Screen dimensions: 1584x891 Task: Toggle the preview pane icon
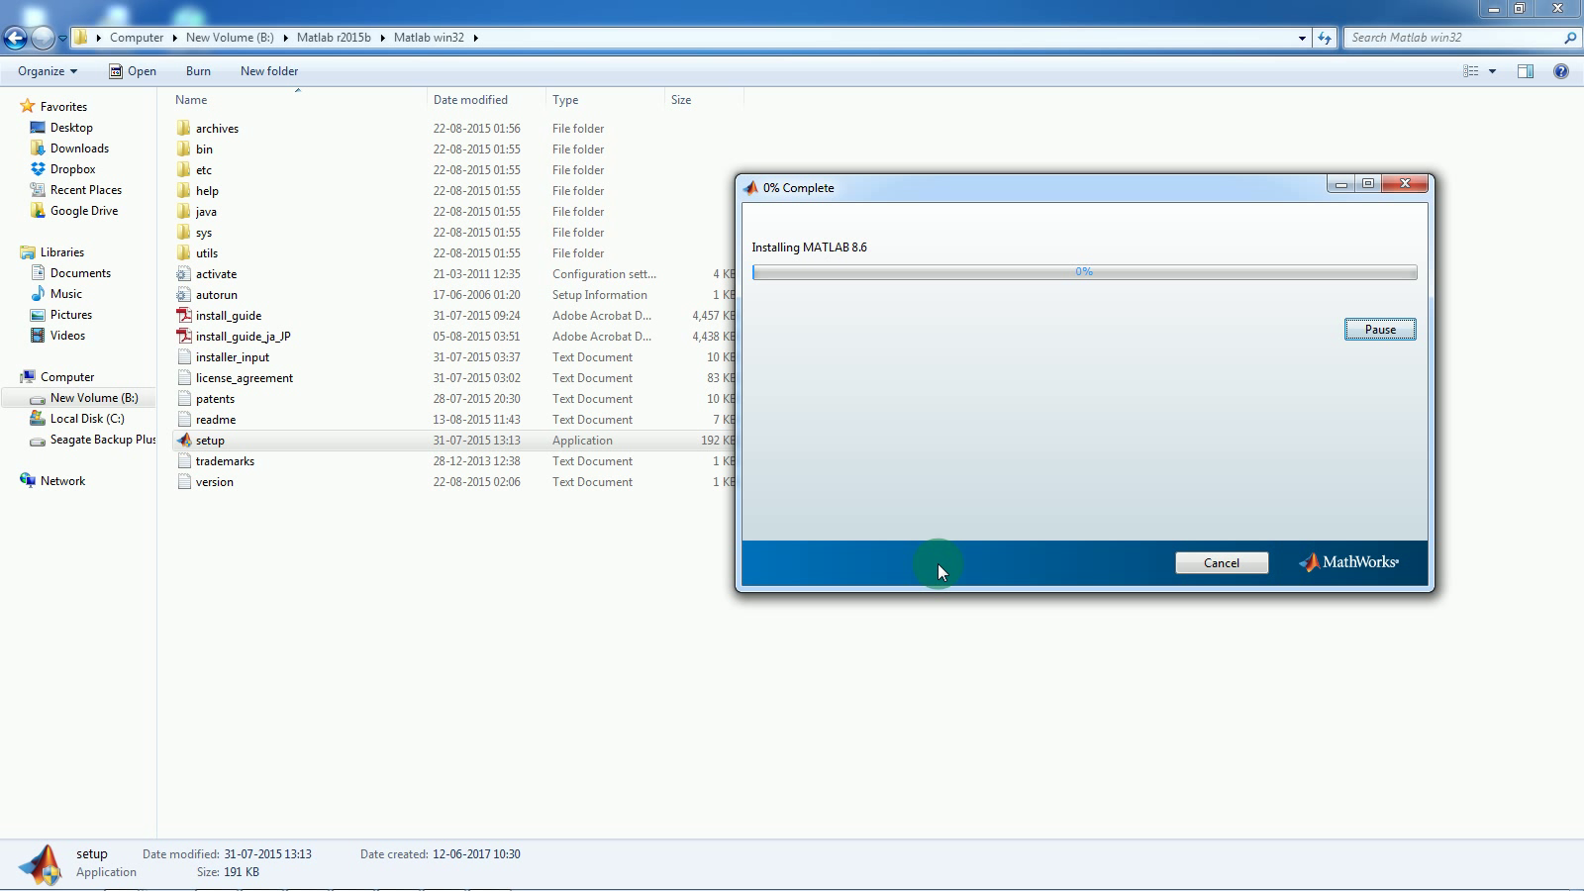tap(1526, 71)
